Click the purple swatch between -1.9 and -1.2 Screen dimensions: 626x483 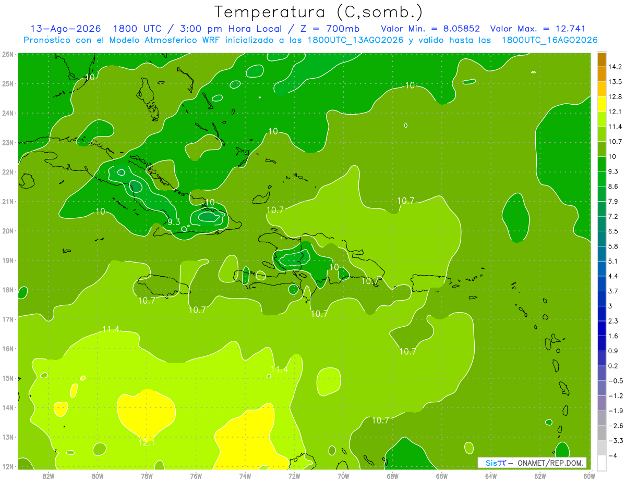pyautogui.click(x=601, y=403)
